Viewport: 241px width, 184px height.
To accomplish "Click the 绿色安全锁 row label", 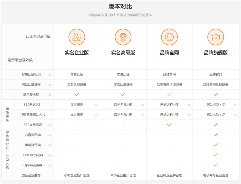I will tap(31, 95).
